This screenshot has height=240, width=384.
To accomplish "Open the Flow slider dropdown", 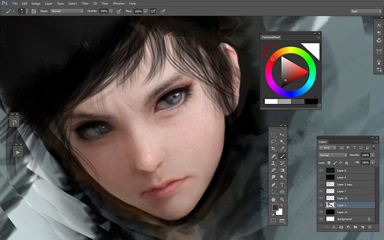I will [x=145, y=11].
